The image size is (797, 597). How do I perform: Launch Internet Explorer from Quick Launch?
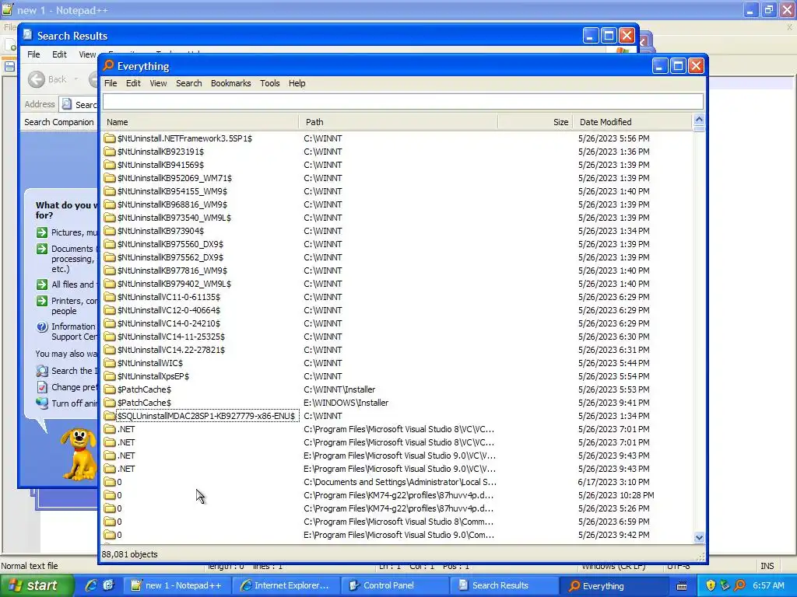click(x=91, y=585)
